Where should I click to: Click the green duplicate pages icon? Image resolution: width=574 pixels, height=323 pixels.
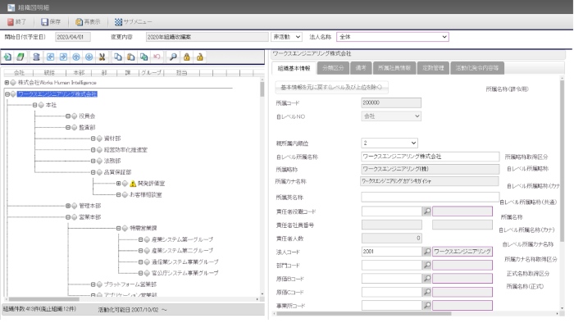[x=143, y=57]
